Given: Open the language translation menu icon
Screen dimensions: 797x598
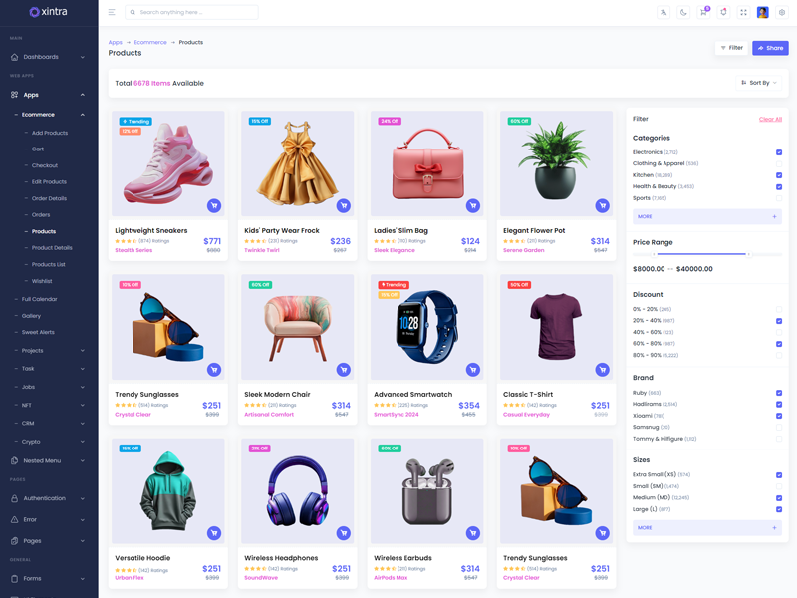Looking at the screenshot, I should click(x=664, y=12).
